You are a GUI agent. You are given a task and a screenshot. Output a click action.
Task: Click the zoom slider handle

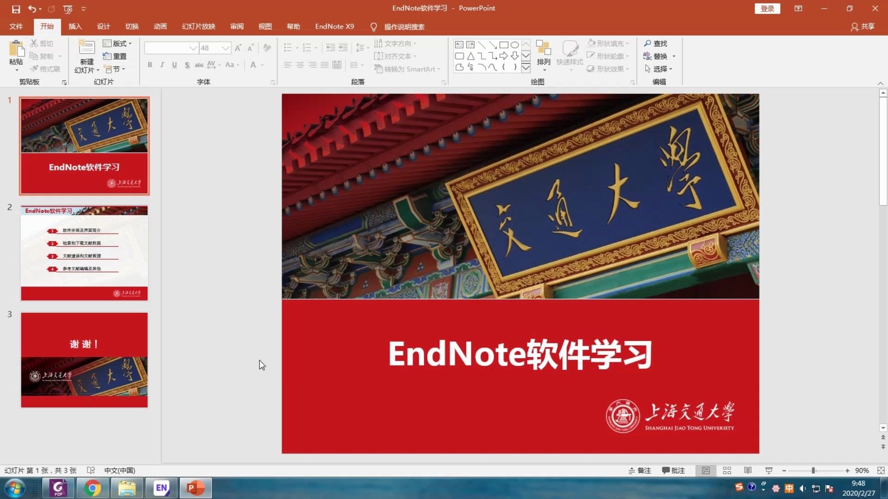coord(813,470)
